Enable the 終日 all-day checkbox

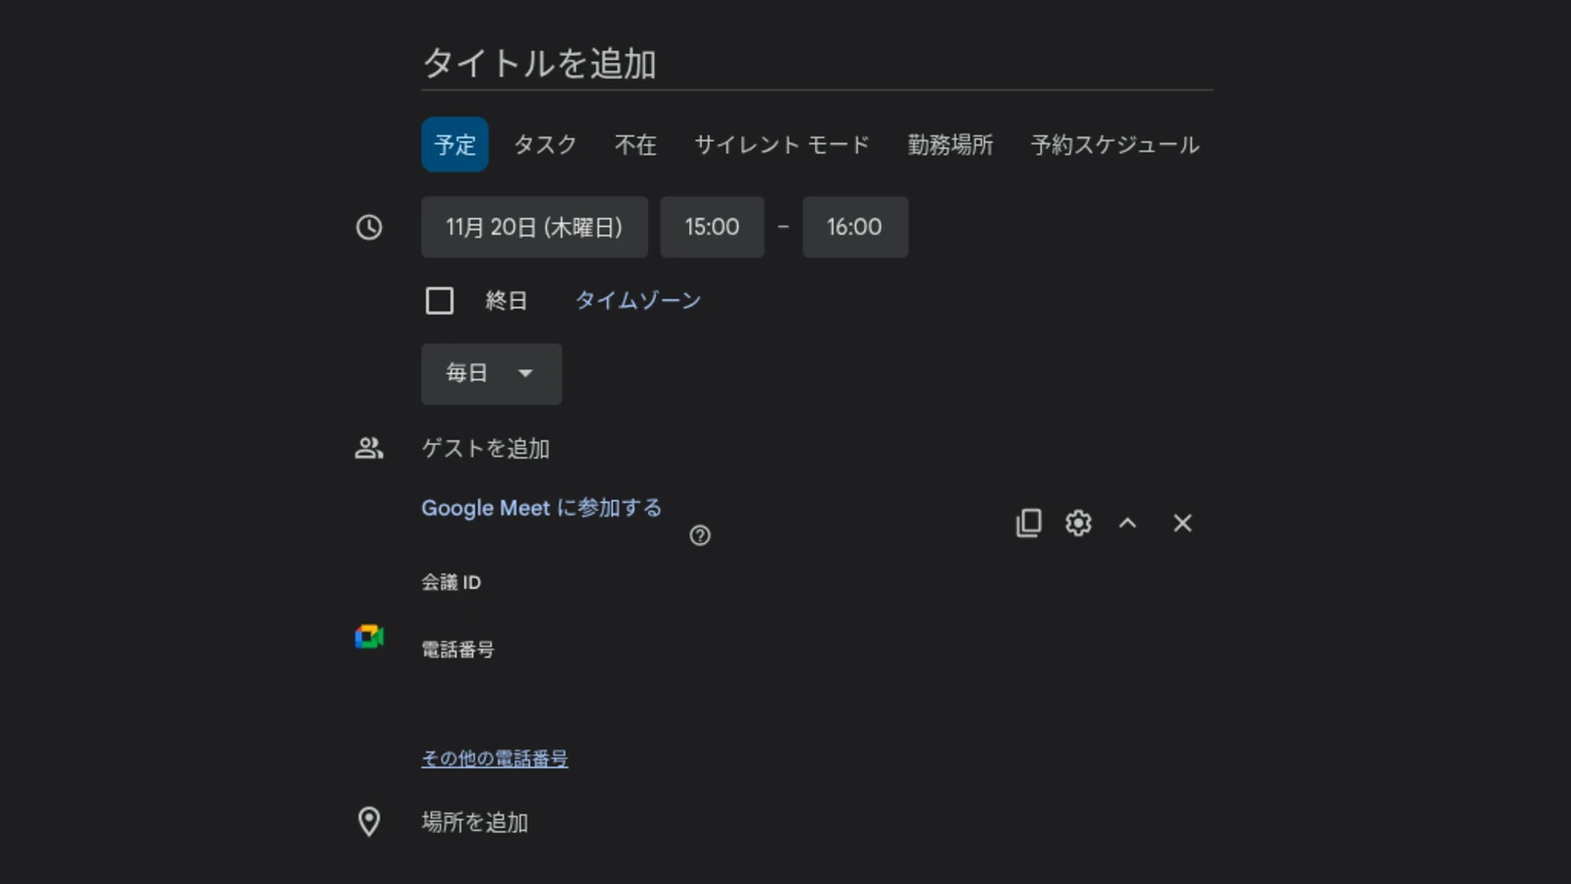click(439, 301)
